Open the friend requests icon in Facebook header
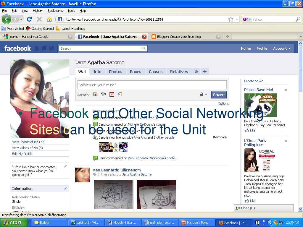Viewport: 303px width, 227px height. pos(36,48)
